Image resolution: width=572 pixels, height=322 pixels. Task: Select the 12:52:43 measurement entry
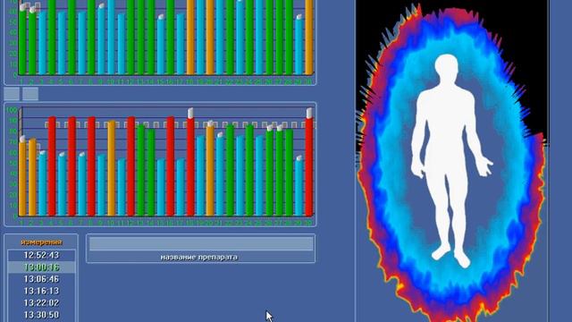point(41,255)
